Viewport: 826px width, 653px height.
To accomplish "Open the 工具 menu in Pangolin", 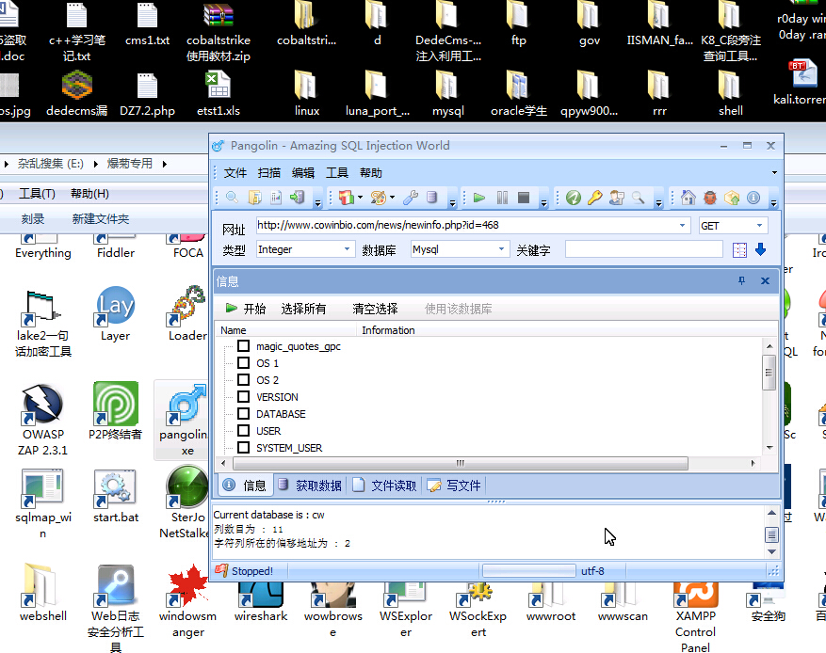I will [337, 173].
